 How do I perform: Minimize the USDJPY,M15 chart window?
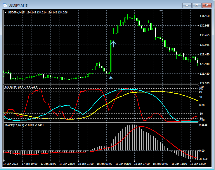(x=187, y=5)
